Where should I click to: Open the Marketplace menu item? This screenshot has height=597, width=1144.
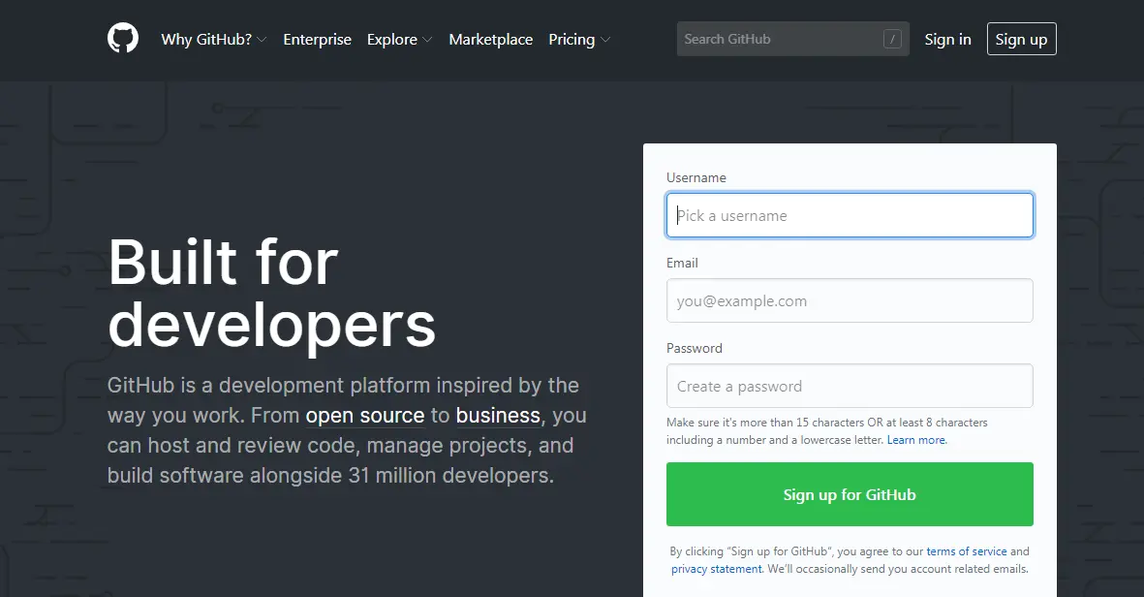491,40
